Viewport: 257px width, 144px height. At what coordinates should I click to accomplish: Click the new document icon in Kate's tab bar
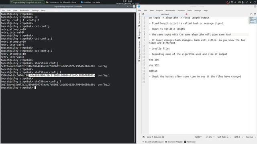[251, 14]
